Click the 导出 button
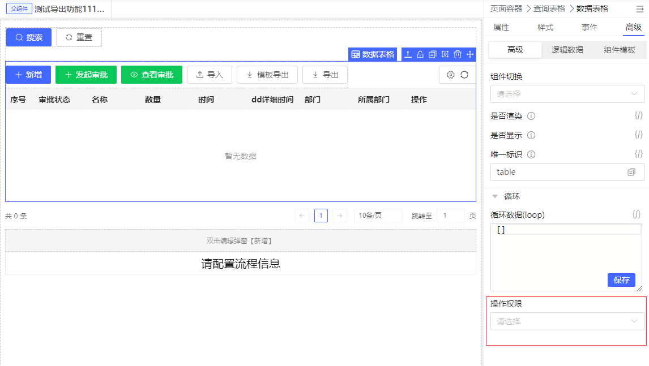 pos(325,75)
